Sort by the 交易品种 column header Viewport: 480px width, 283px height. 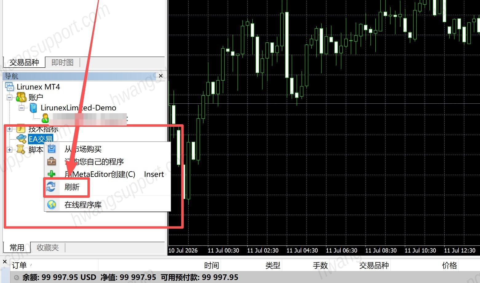click(360, 265)
